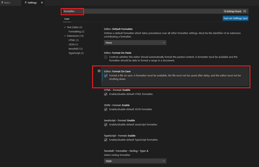Click the clear search filter icon
This screenshot has height=167, width=259.
(x=245, y=11)
